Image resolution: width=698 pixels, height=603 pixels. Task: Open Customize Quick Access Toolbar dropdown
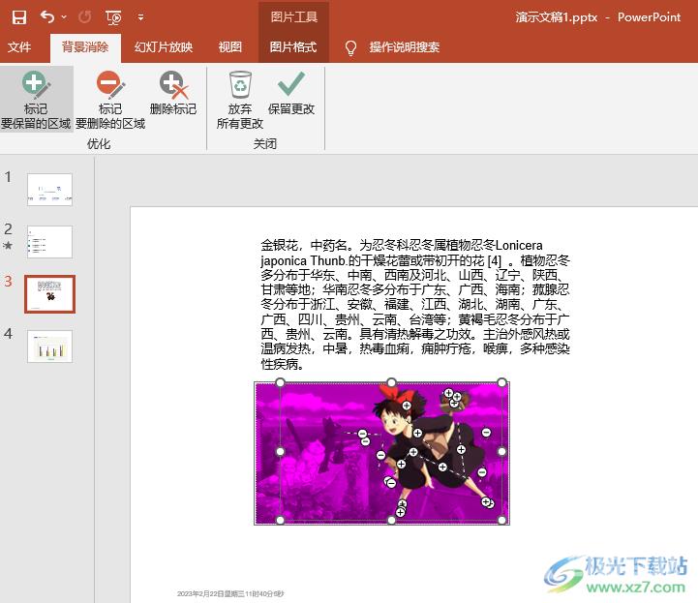pyautogui.click(x=140, y=17)
